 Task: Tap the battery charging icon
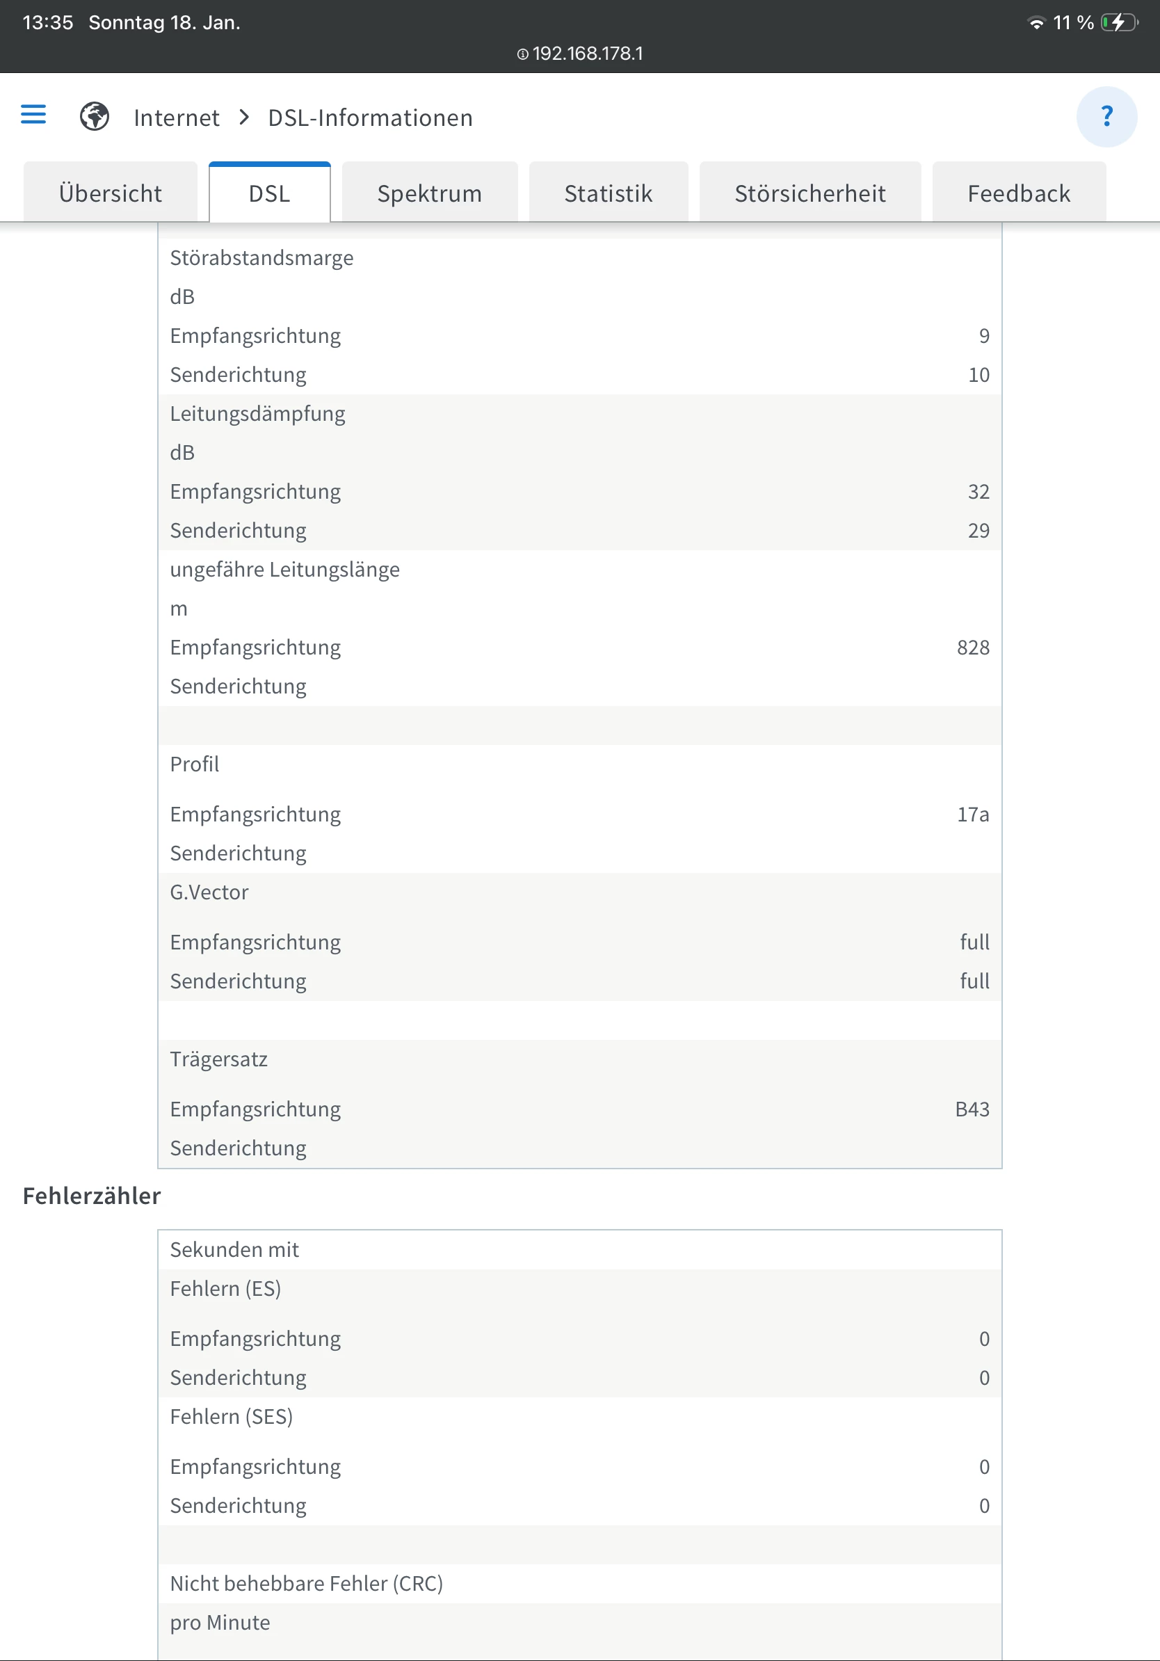click(x=1118, y=23)
